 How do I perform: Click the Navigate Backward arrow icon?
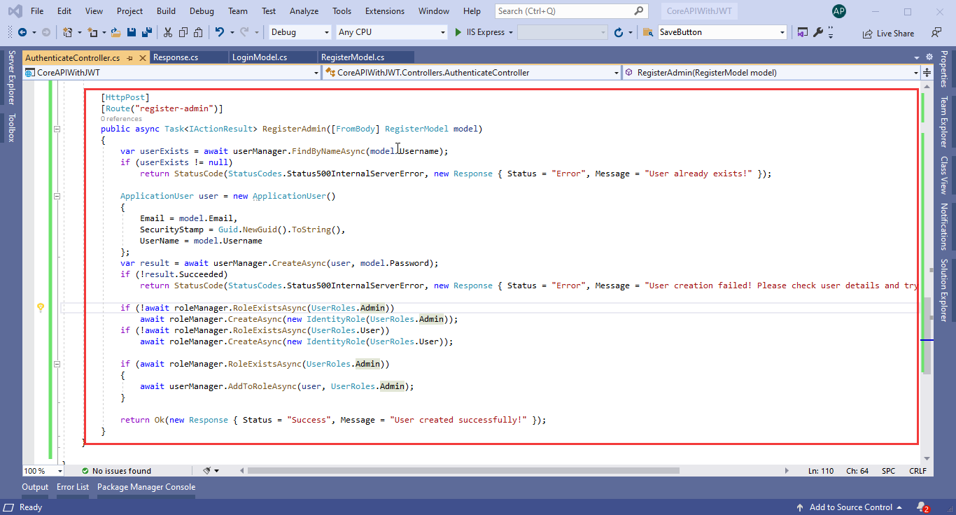[22, 32]
